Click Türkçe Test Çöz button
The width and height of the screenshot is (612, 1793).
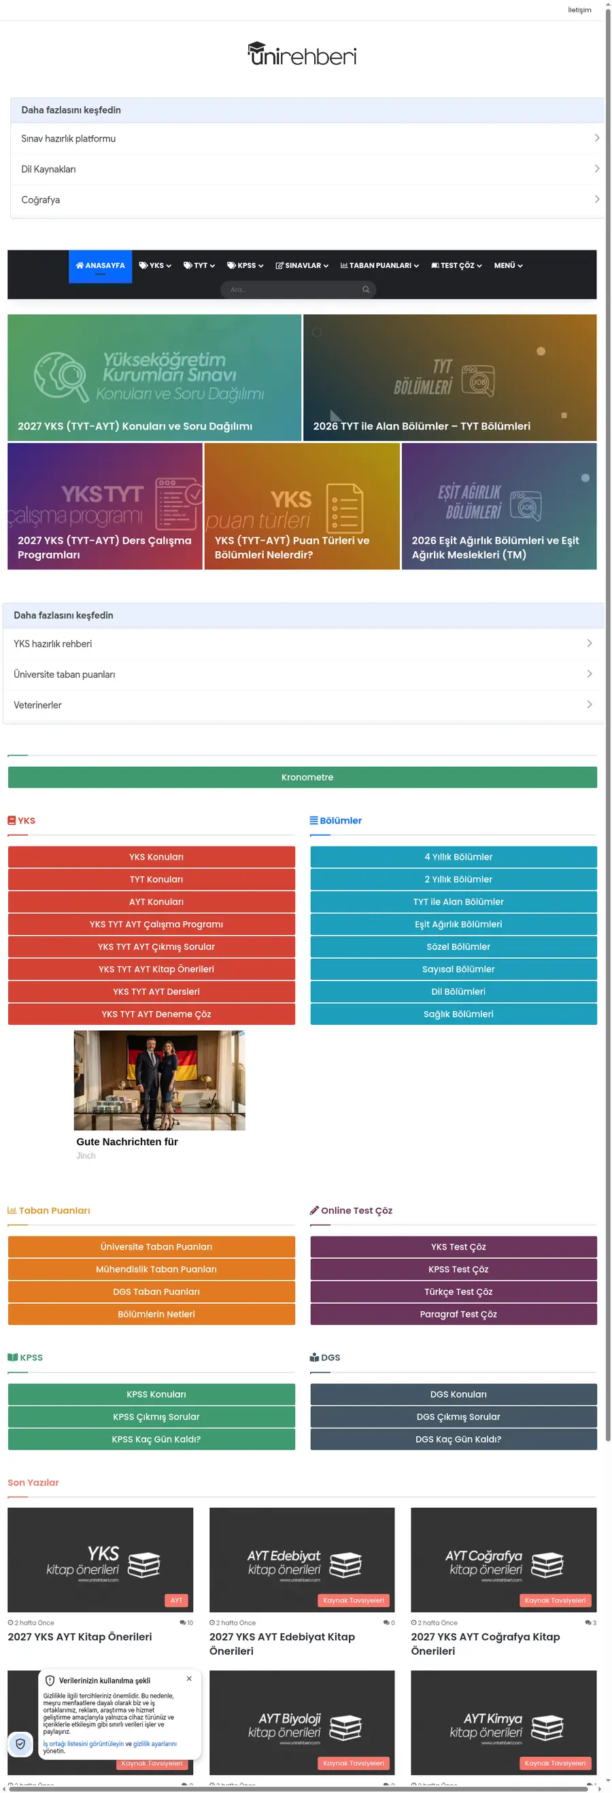pyautogui.click(x=454, y=1292)
